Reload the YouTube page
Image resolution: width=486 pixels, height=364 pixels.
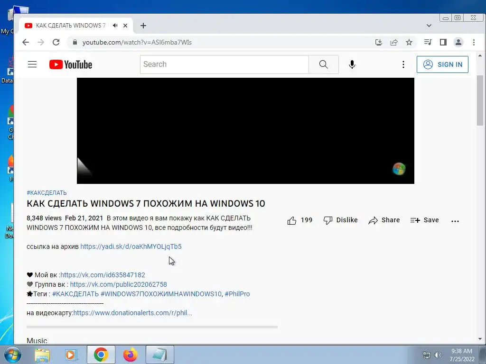pos(56,42)
